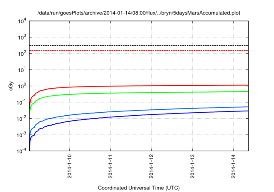Click the cGy y-axis label
This screenshot has width=274, height=192.
pyautogui.click(x=11, y=86)
